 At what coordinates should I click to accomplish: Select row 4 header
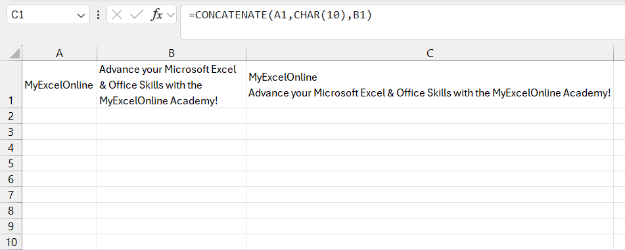coord(11,148)
